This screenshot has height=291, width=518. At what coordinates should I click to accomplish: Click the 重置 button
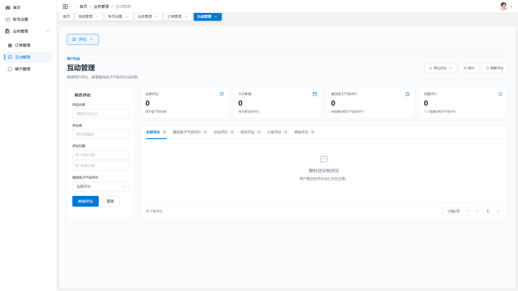coord(110,201)
